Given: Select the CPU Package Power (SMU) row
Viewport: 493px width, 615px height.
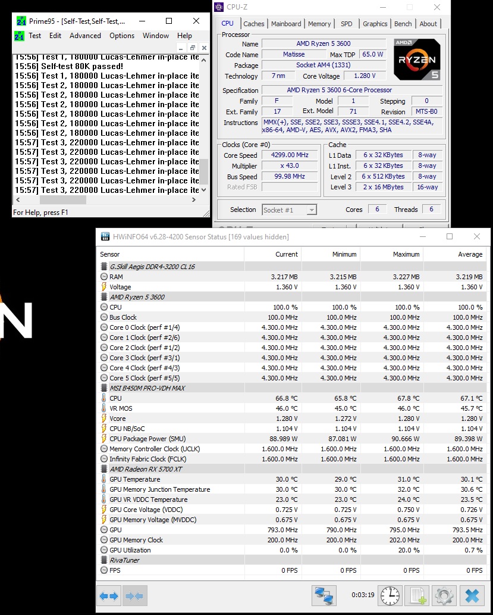Looking at the screenshot, I should (291, 439).
